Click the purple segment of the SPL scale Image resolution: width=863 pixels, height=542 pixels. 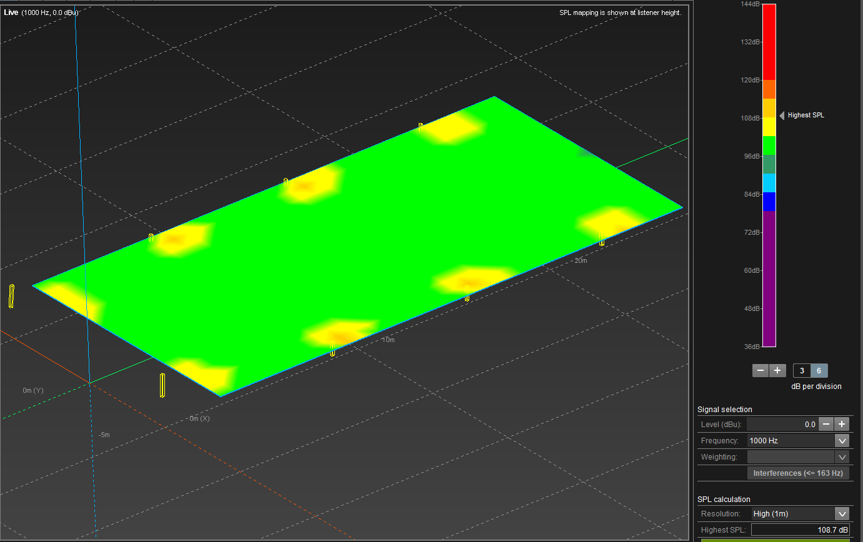[769, 278]
